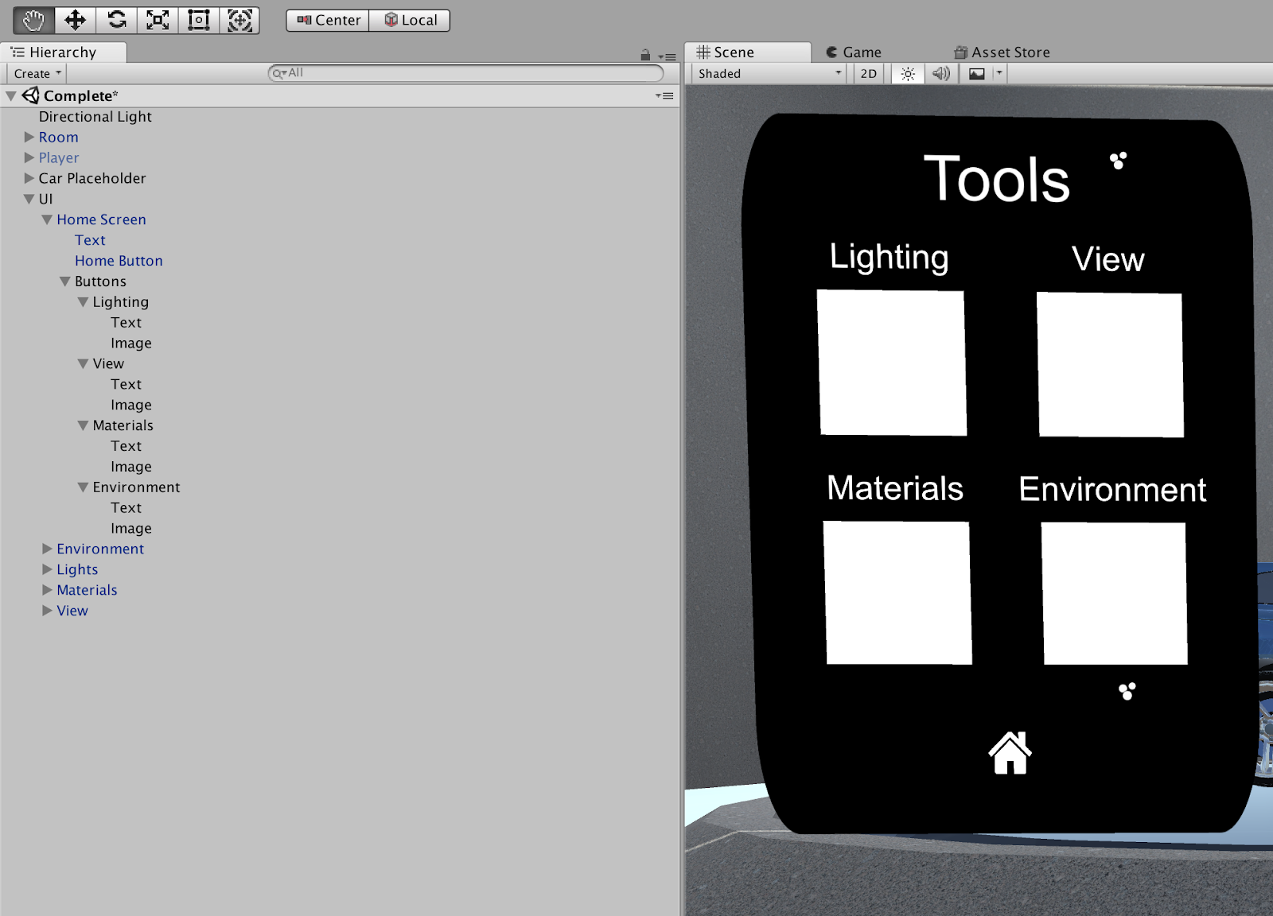This screenshot has height=916, width=1273.
Task: Expand the Car Placeholder arrow
Action: [29, 178]
